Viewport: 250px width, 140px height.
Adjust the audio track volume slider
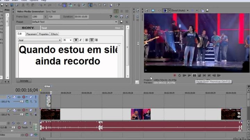pos(13,128)
